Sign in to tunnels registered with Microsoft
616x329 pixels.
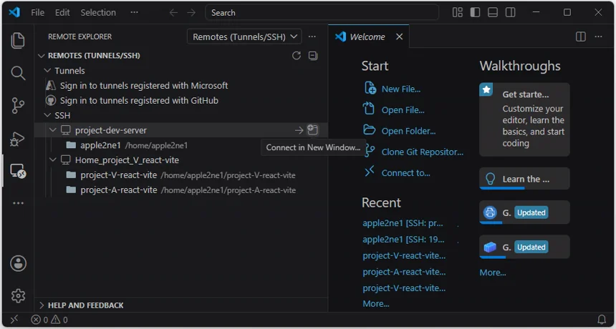point(144,86)
